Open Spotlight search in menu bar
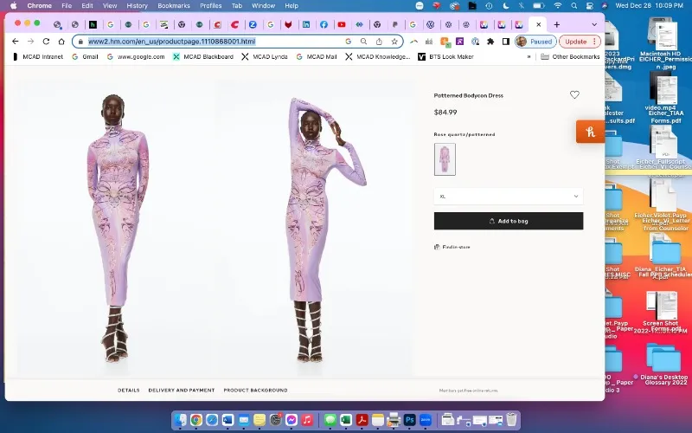 (573, 6)
